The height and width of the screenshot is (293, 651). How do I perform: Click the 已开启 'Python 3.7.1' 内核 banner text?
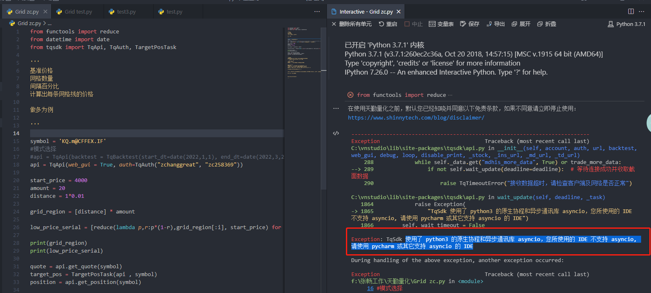point(384,45)
